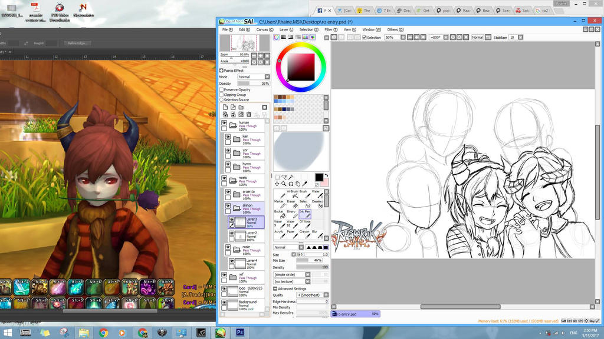Select the Eraser tool
Image resolution: width=604 pixels, height=339 pixels.
click(x=293, y=204)
